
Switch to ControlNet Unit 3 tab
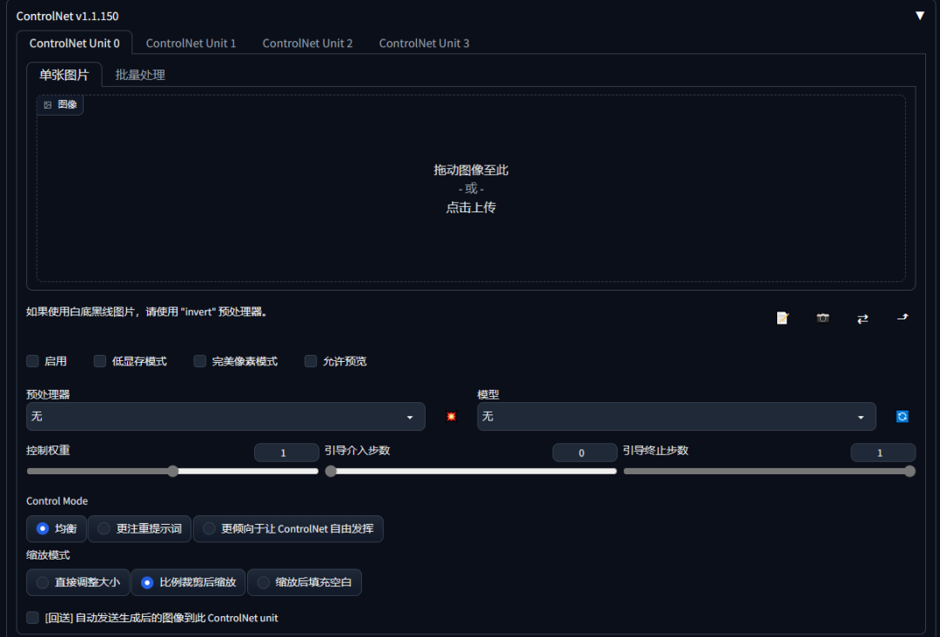tap(424, 44)
